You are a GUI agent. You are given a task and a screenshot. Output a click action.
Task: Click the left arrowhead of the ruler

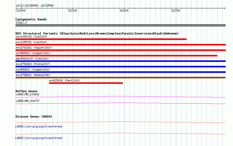[16, 8]
